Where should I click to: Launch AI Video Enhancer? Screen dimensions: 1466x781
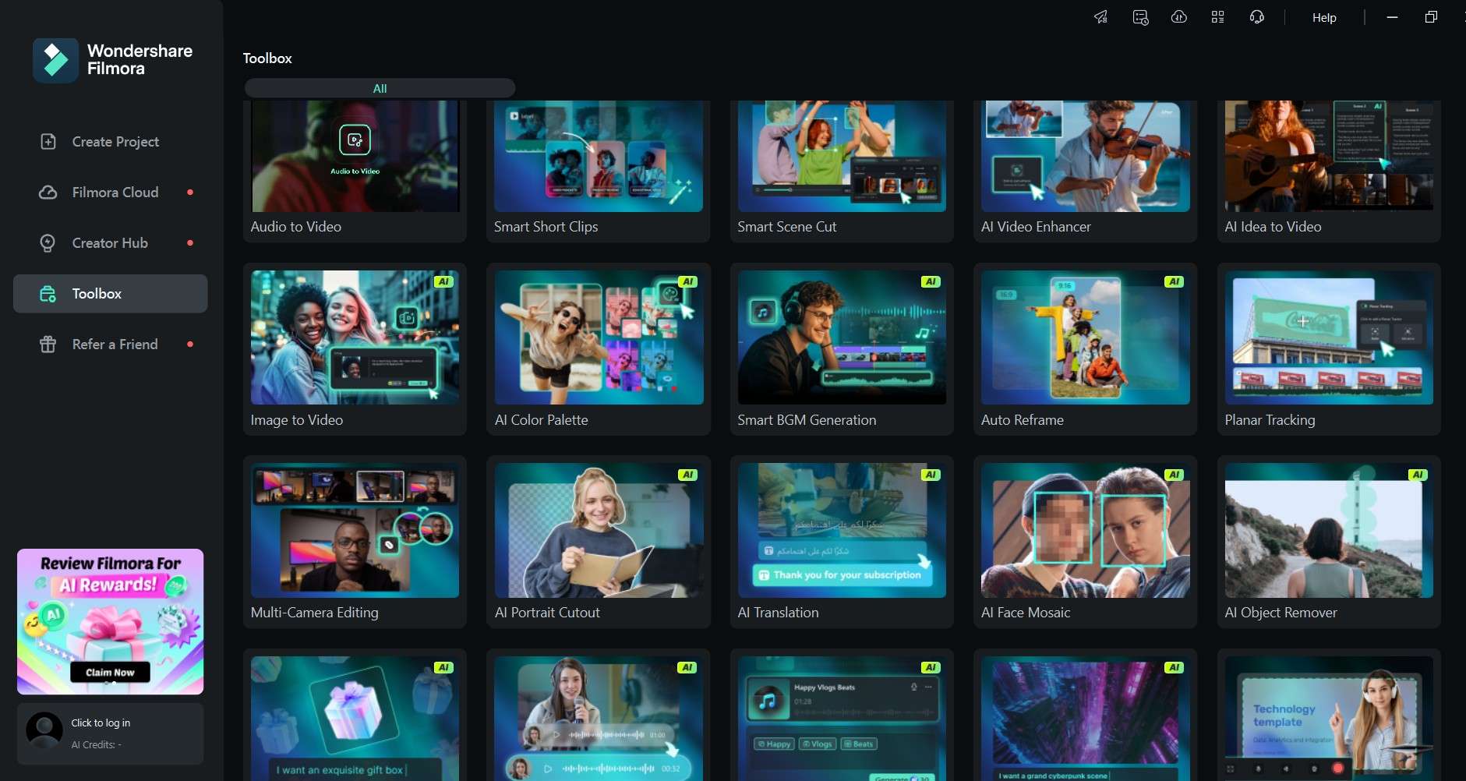(1085, 171)
